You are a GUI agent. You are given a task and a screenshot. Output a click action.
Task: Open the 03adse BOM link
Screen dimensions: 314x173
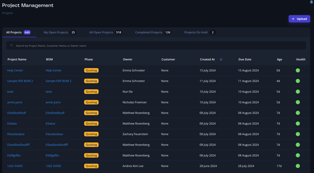(x=50, y=123)
